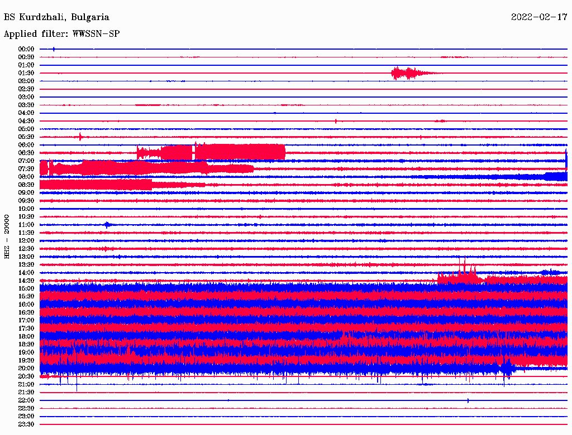572x435 pixels.
Task: Click the 05:30 time label
Action: tap(26, 137)
